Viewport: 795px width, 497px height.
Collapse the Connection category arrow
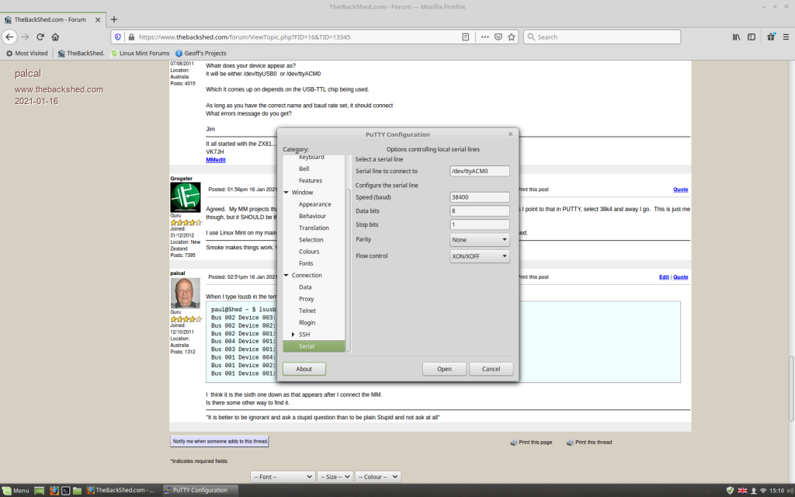[286, 276]
